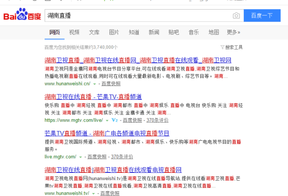Open camera image search icon
This screenshot has width=288, height=196.
[236, 16]
